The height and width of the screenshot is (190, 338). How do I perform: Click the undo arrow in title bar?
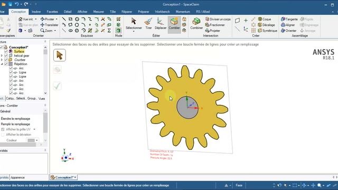16,4
